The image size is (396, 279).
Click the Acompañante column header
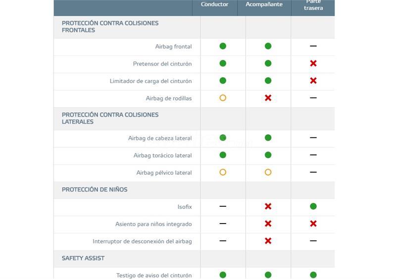(264, 4)
